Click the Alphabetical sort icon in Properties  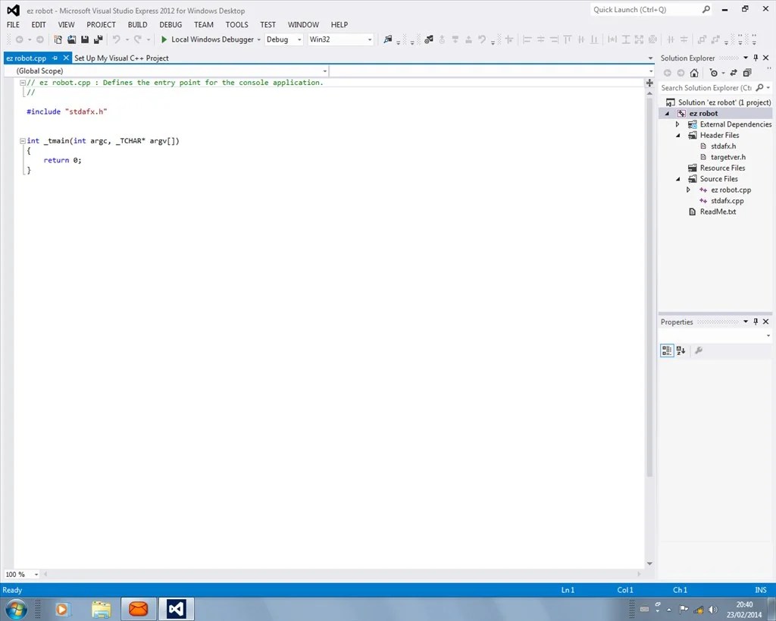pos(681,350)
